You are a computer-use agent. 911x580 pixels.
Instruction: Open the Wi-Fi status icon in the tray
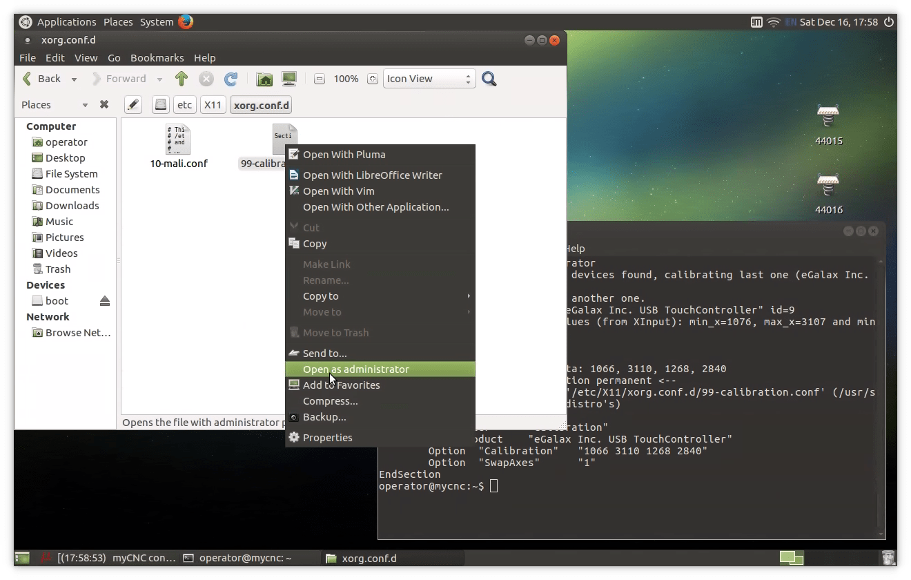(x=774, y=21)
